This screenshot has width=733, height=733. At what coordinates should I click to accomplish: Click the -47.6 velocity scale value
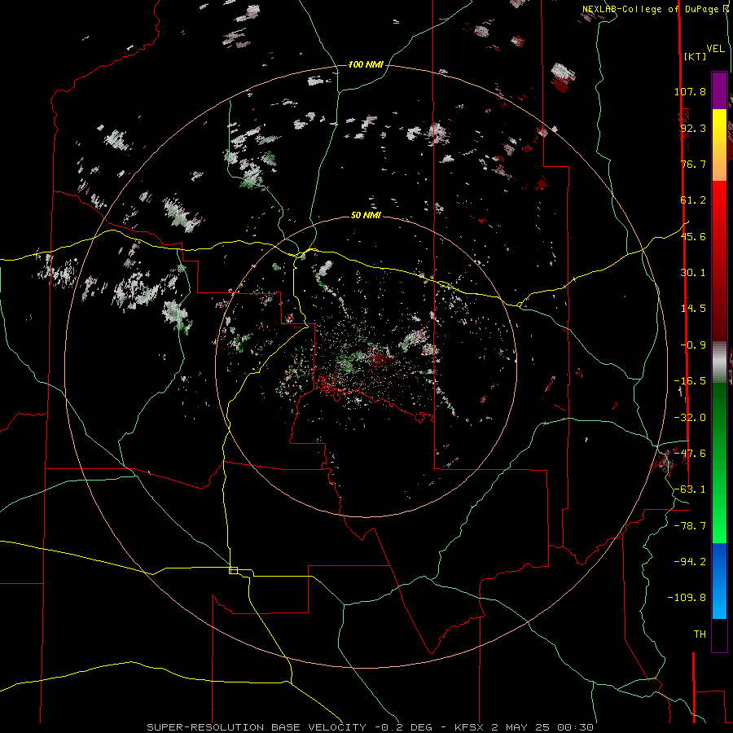[690, 454]
